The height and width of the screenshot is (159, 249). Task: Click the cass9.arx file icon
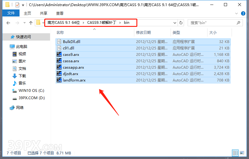pos(59,55)
